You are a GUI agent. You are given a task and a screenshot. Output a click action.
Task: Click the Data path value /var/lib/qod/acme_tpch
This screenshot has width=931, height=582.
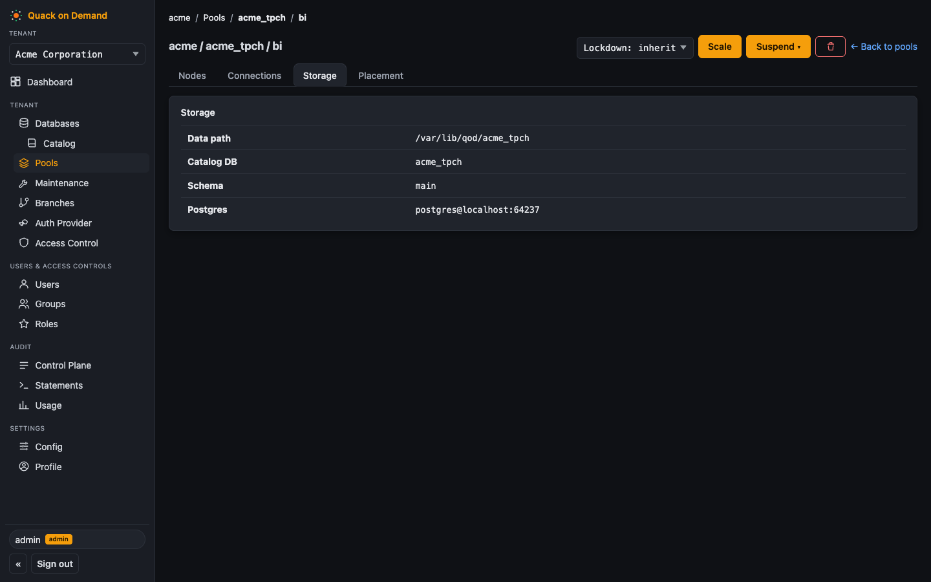472,138
